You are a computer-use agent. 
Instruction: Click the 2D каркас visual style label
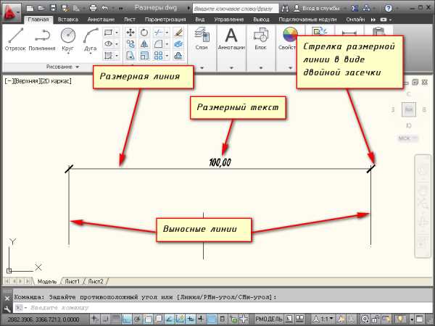pos(55,81)
